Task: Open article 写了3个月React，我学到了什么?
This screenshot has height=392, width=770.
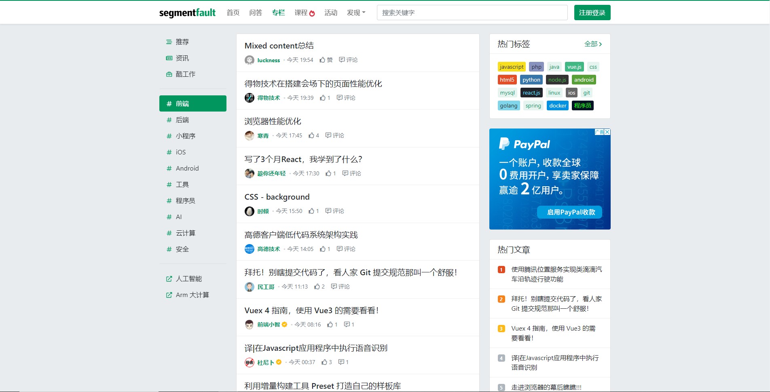Action: click(x=303, y=159)
